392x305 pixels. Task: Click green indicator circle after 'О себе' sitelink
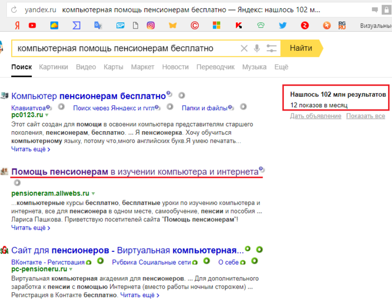coord(254,261)
